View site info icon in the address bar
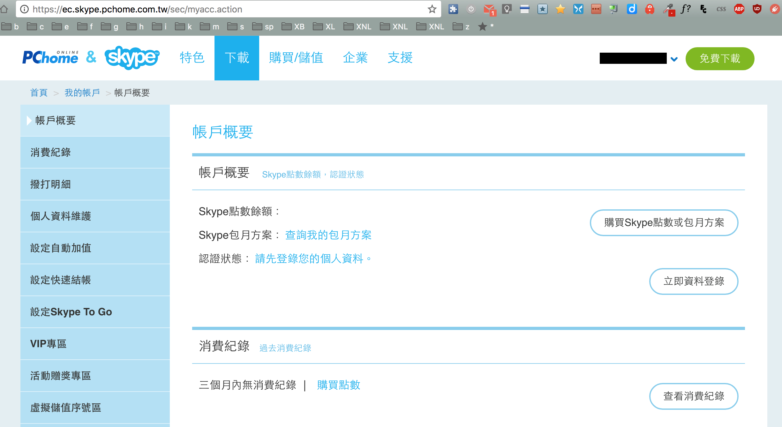 pyautogui.click(x=24, y=9)
